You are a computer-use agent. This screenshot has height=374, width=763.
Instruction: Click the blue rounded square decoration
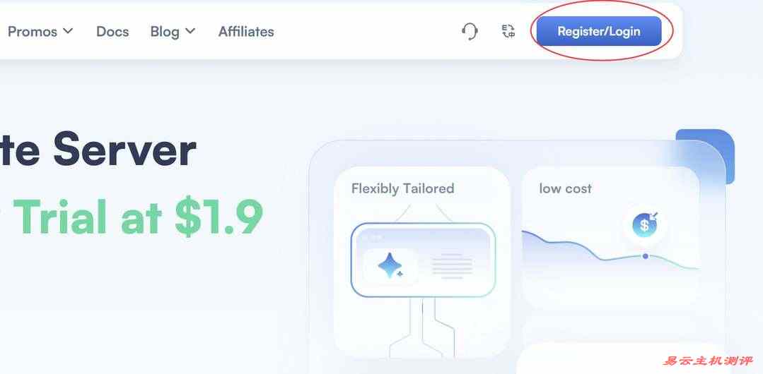pos(706,155)
